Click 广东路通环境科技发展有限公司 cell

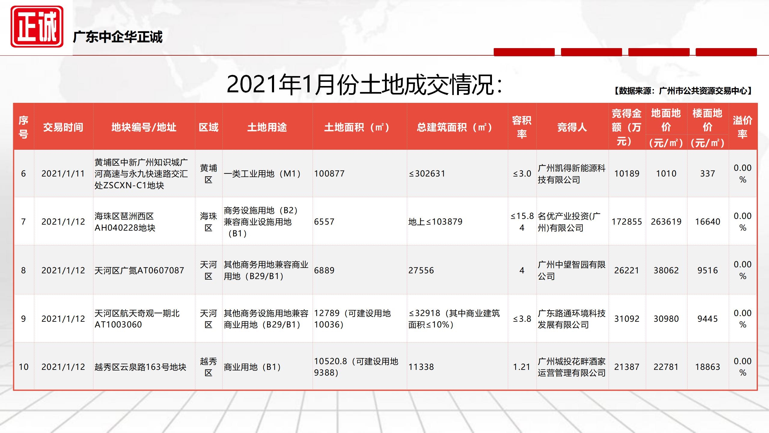tap(571, 319)
